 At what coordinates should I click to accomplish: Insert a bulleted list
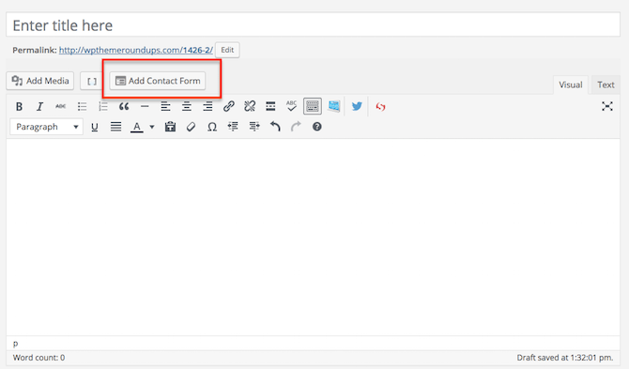(82, 107)
